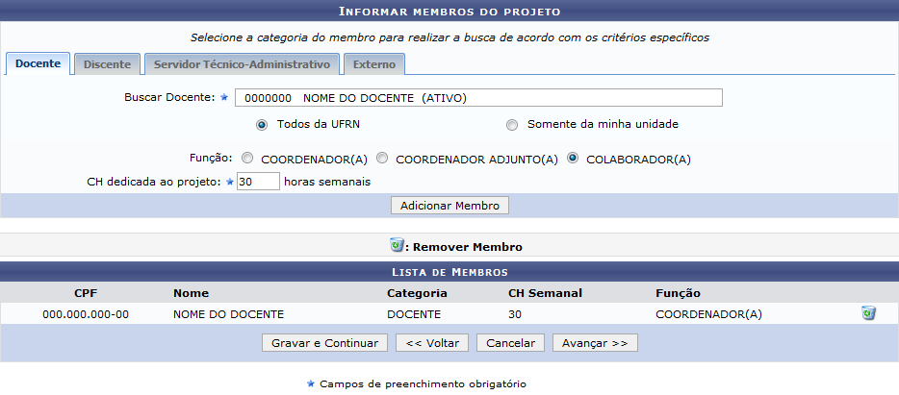This screenshot has height=395, width=899.
Task: Click the CH dedicada ao projeto field
Action: tap(258, 182)
